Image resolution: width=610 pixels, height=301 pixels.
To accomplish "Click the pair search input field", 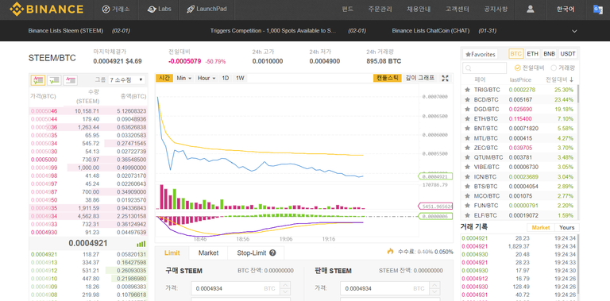I will (x=485, y=68).
